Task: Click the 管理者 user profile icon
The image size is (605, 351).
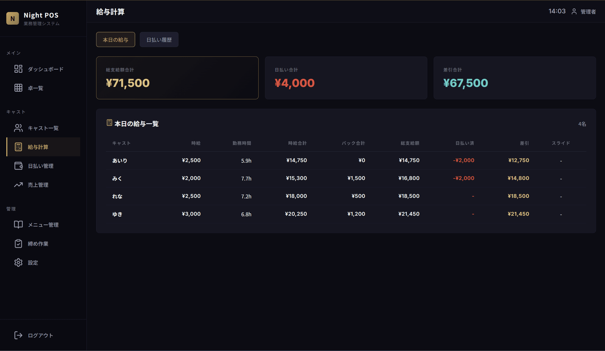Action: [574, 12]
